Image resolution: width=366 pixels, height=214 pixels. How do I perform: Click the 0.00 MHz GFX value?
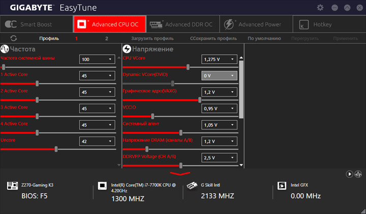click(x=306, y=196)
